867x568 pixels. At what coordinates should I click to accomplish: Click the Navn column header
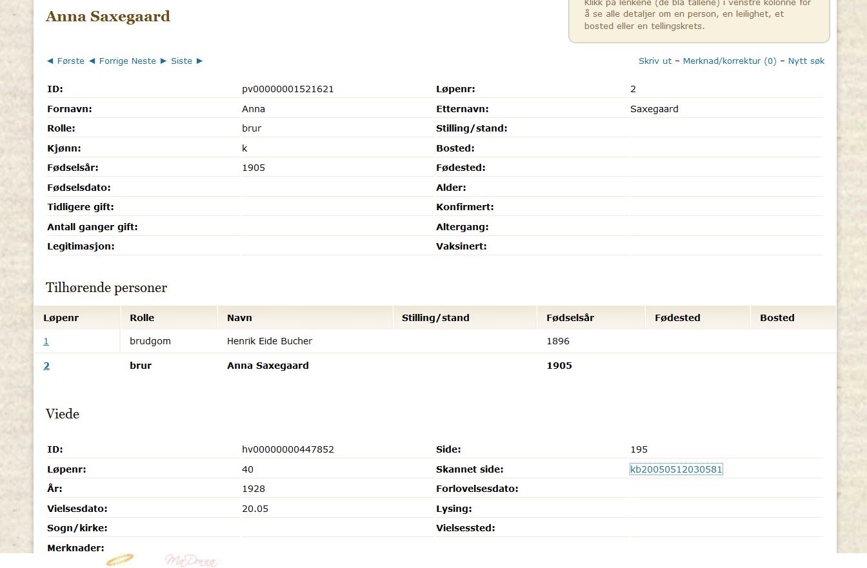(239, 318)
